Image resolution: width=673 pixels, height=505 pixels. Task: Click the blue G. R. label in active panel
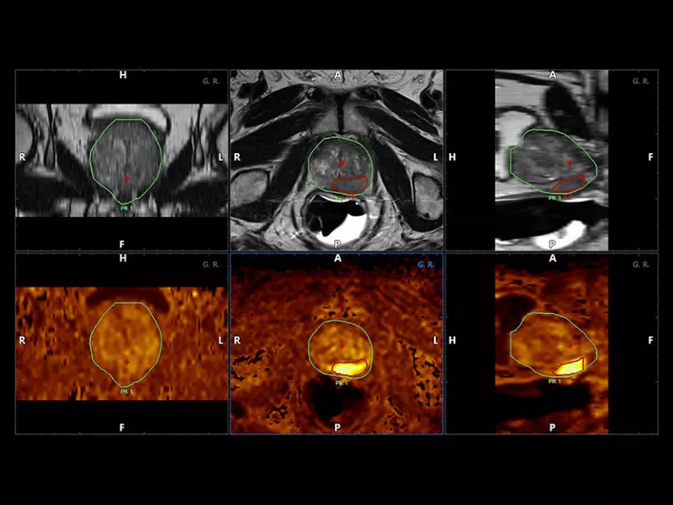427,264
